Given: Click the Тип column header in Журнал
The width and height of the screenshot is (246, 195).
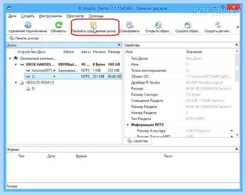Looking at the screenshot, I should (x=21, y=156).
